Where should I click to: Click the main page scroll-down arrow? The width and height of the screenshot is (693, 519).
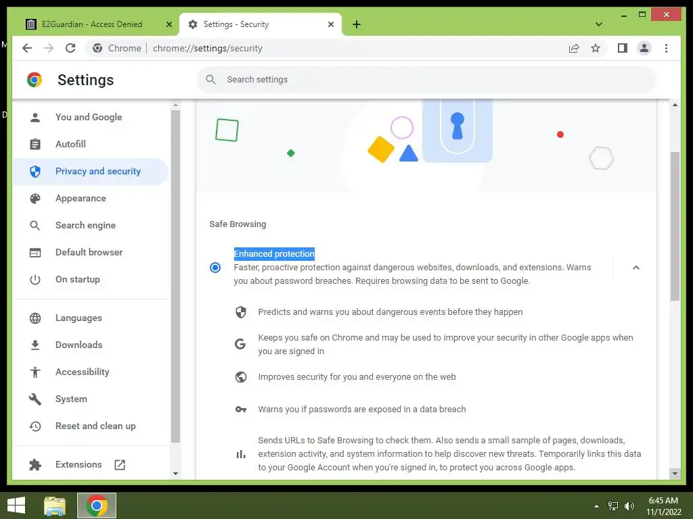tap(675, 474)
